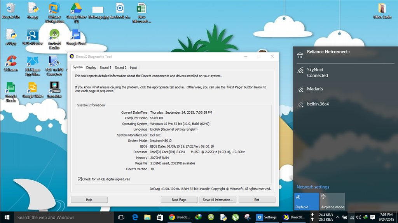Open File Explorer from the taskbar
The image size is (398, 223).
tap(147, 217)
